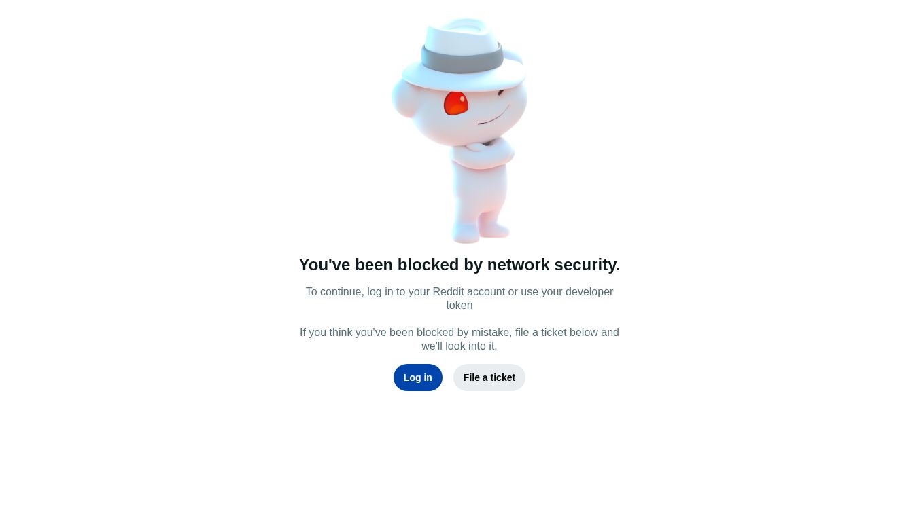Select the "If you think you've been blocked" line
Viewport: 919px width, 516px height.
pos(459,333)
